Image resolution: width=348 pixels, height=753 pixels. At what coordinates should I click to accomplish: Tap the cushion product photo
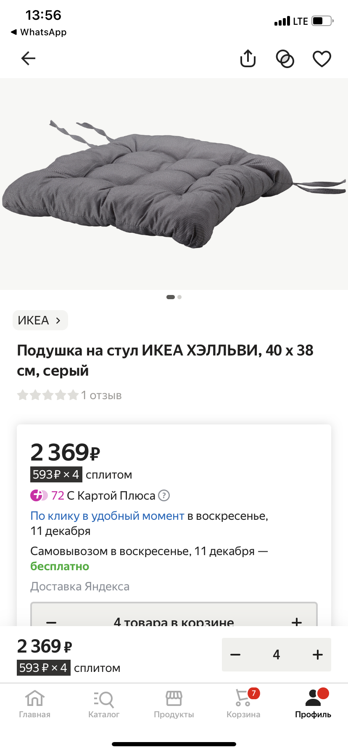coord(174,184)
